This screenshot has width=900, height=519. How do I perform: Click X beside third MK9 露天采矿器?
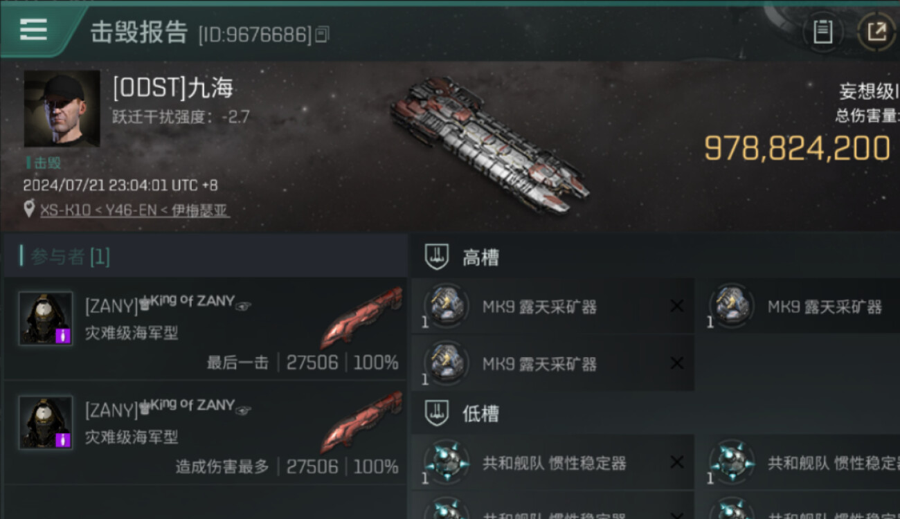pyautogui.click(x=676, y=363)
